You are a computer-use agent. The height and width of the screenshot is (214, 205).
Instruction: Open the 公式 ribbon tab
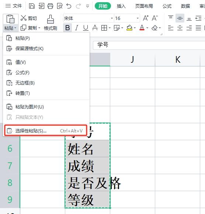(x=167, y=6)
